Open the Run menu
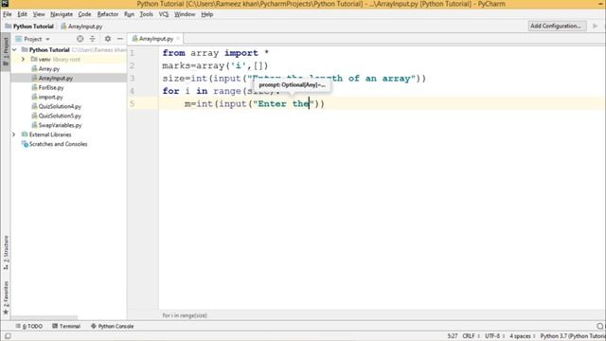This screenshot has width=606, height=341. coord(129,14)
